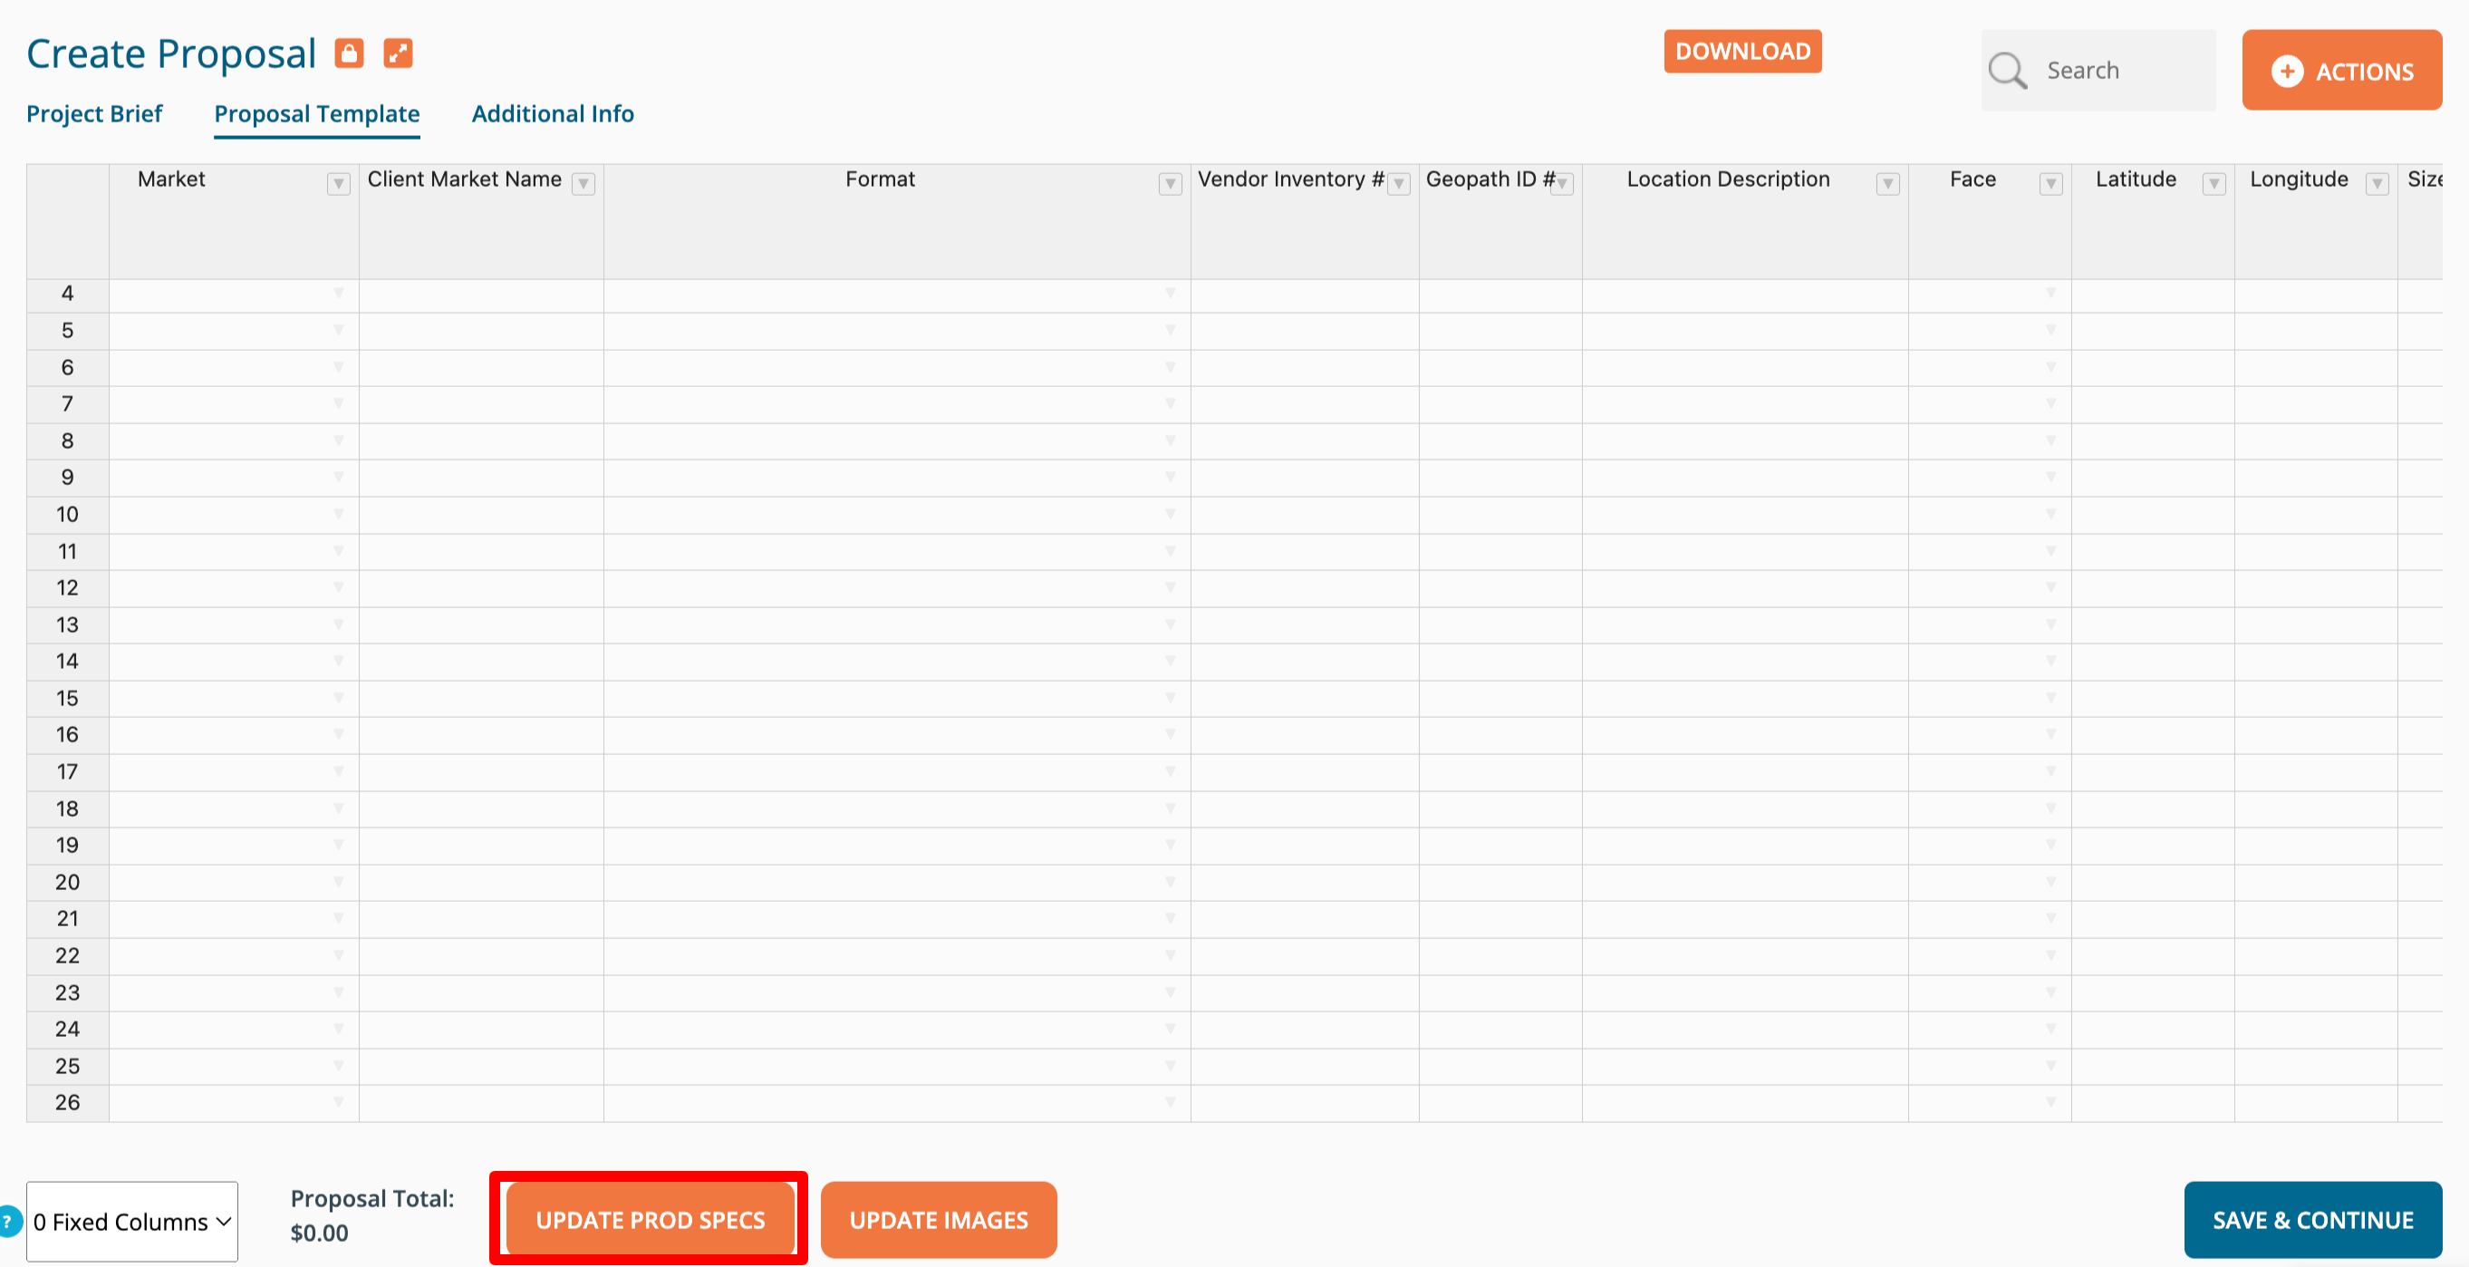Select the row 13 header

[x=67, y=626]
